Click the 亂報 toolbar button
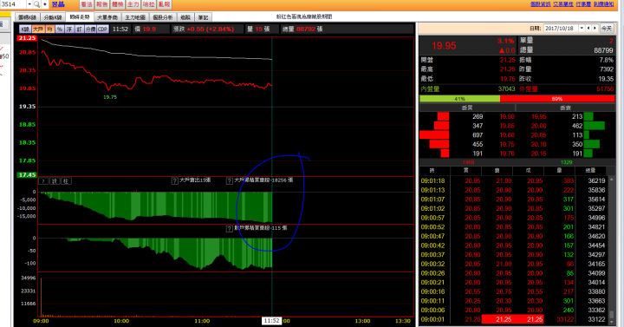Screen dimensions: 624x327 [x=164, y=4]
